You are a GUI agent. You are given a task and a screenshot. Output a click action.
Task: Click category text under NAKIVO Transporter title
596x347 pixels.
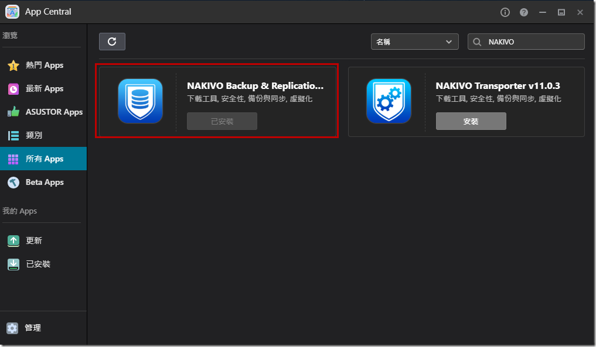498,99
